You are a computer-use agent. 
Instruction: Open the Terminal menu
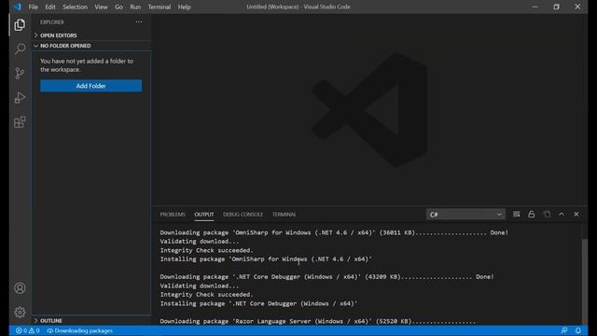point(160,7)
